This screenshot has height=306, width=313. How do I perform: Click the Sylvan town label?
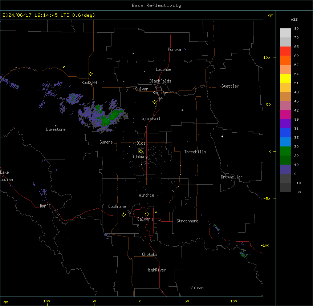(x=142, y=89)
